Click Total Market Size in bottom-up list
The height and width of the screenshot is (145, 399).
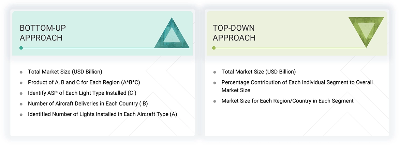tap(65, 72)
